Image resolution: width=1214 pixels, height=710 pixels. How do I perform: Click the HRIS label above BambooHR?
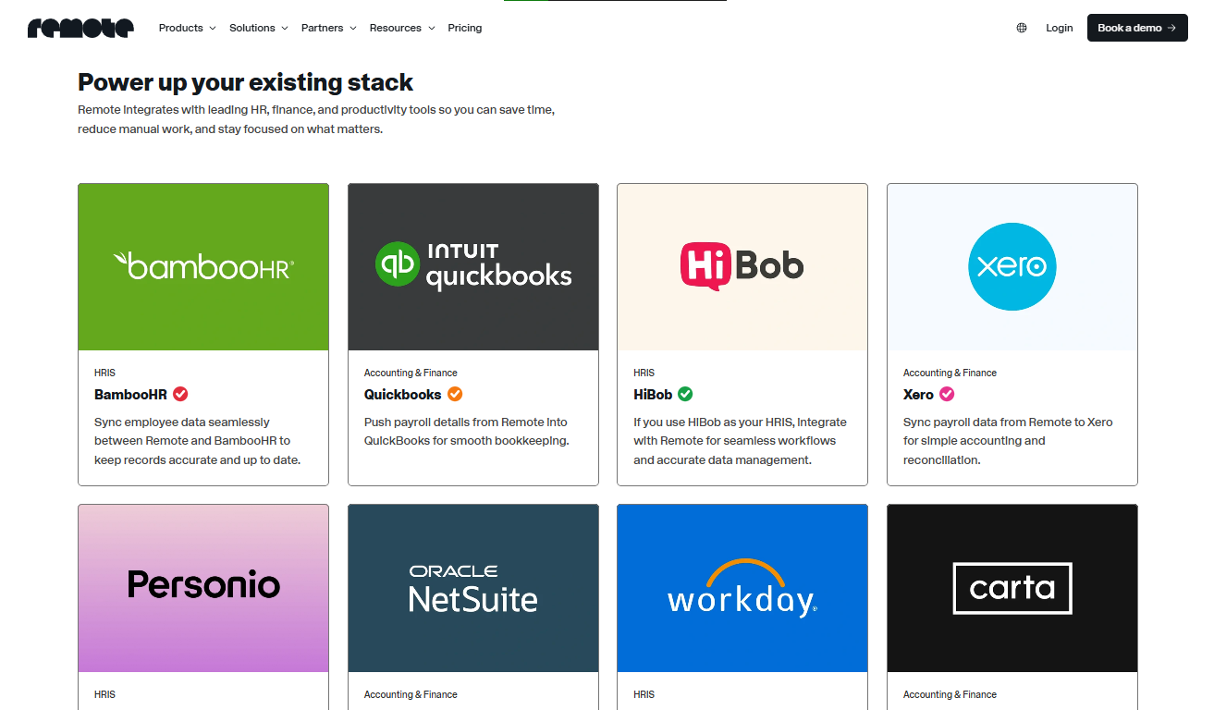[x=105, y=373]
